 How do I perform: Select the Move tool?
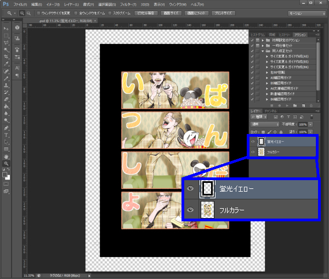point(6,29)
